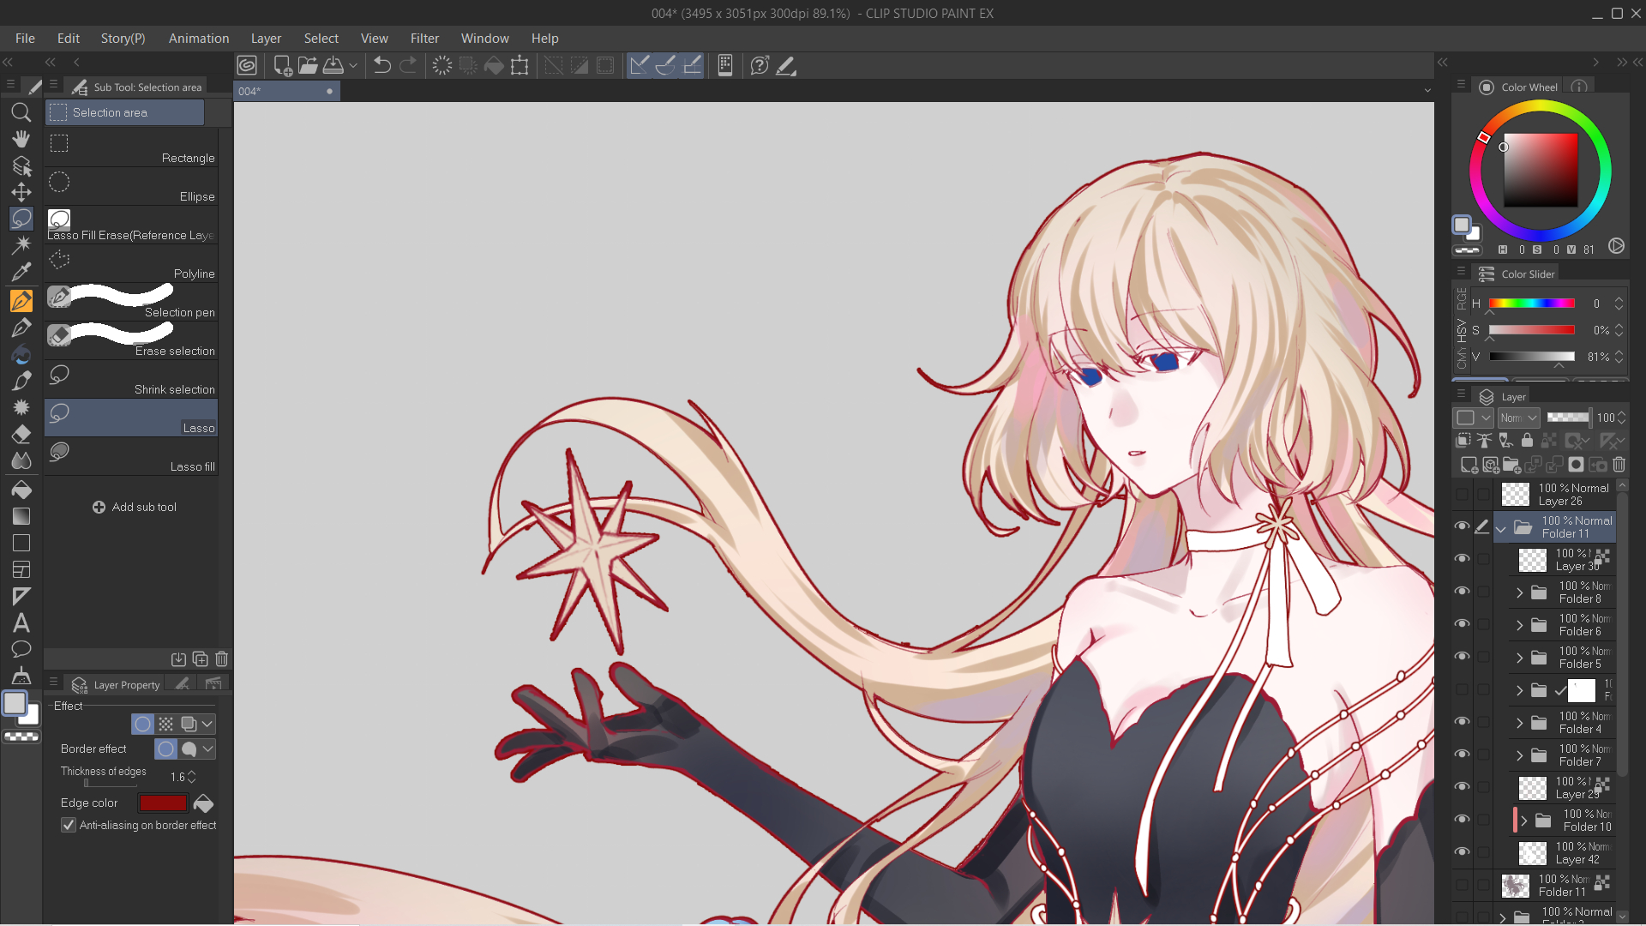The height and width of the screenshot is (926, 1646).
Task: Choose the Lasso fill sub tool
Action: coord(131,457)
